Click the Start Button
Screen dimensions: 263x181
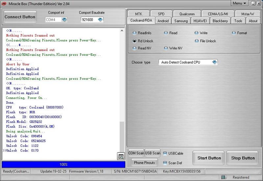tap(208, 158)
